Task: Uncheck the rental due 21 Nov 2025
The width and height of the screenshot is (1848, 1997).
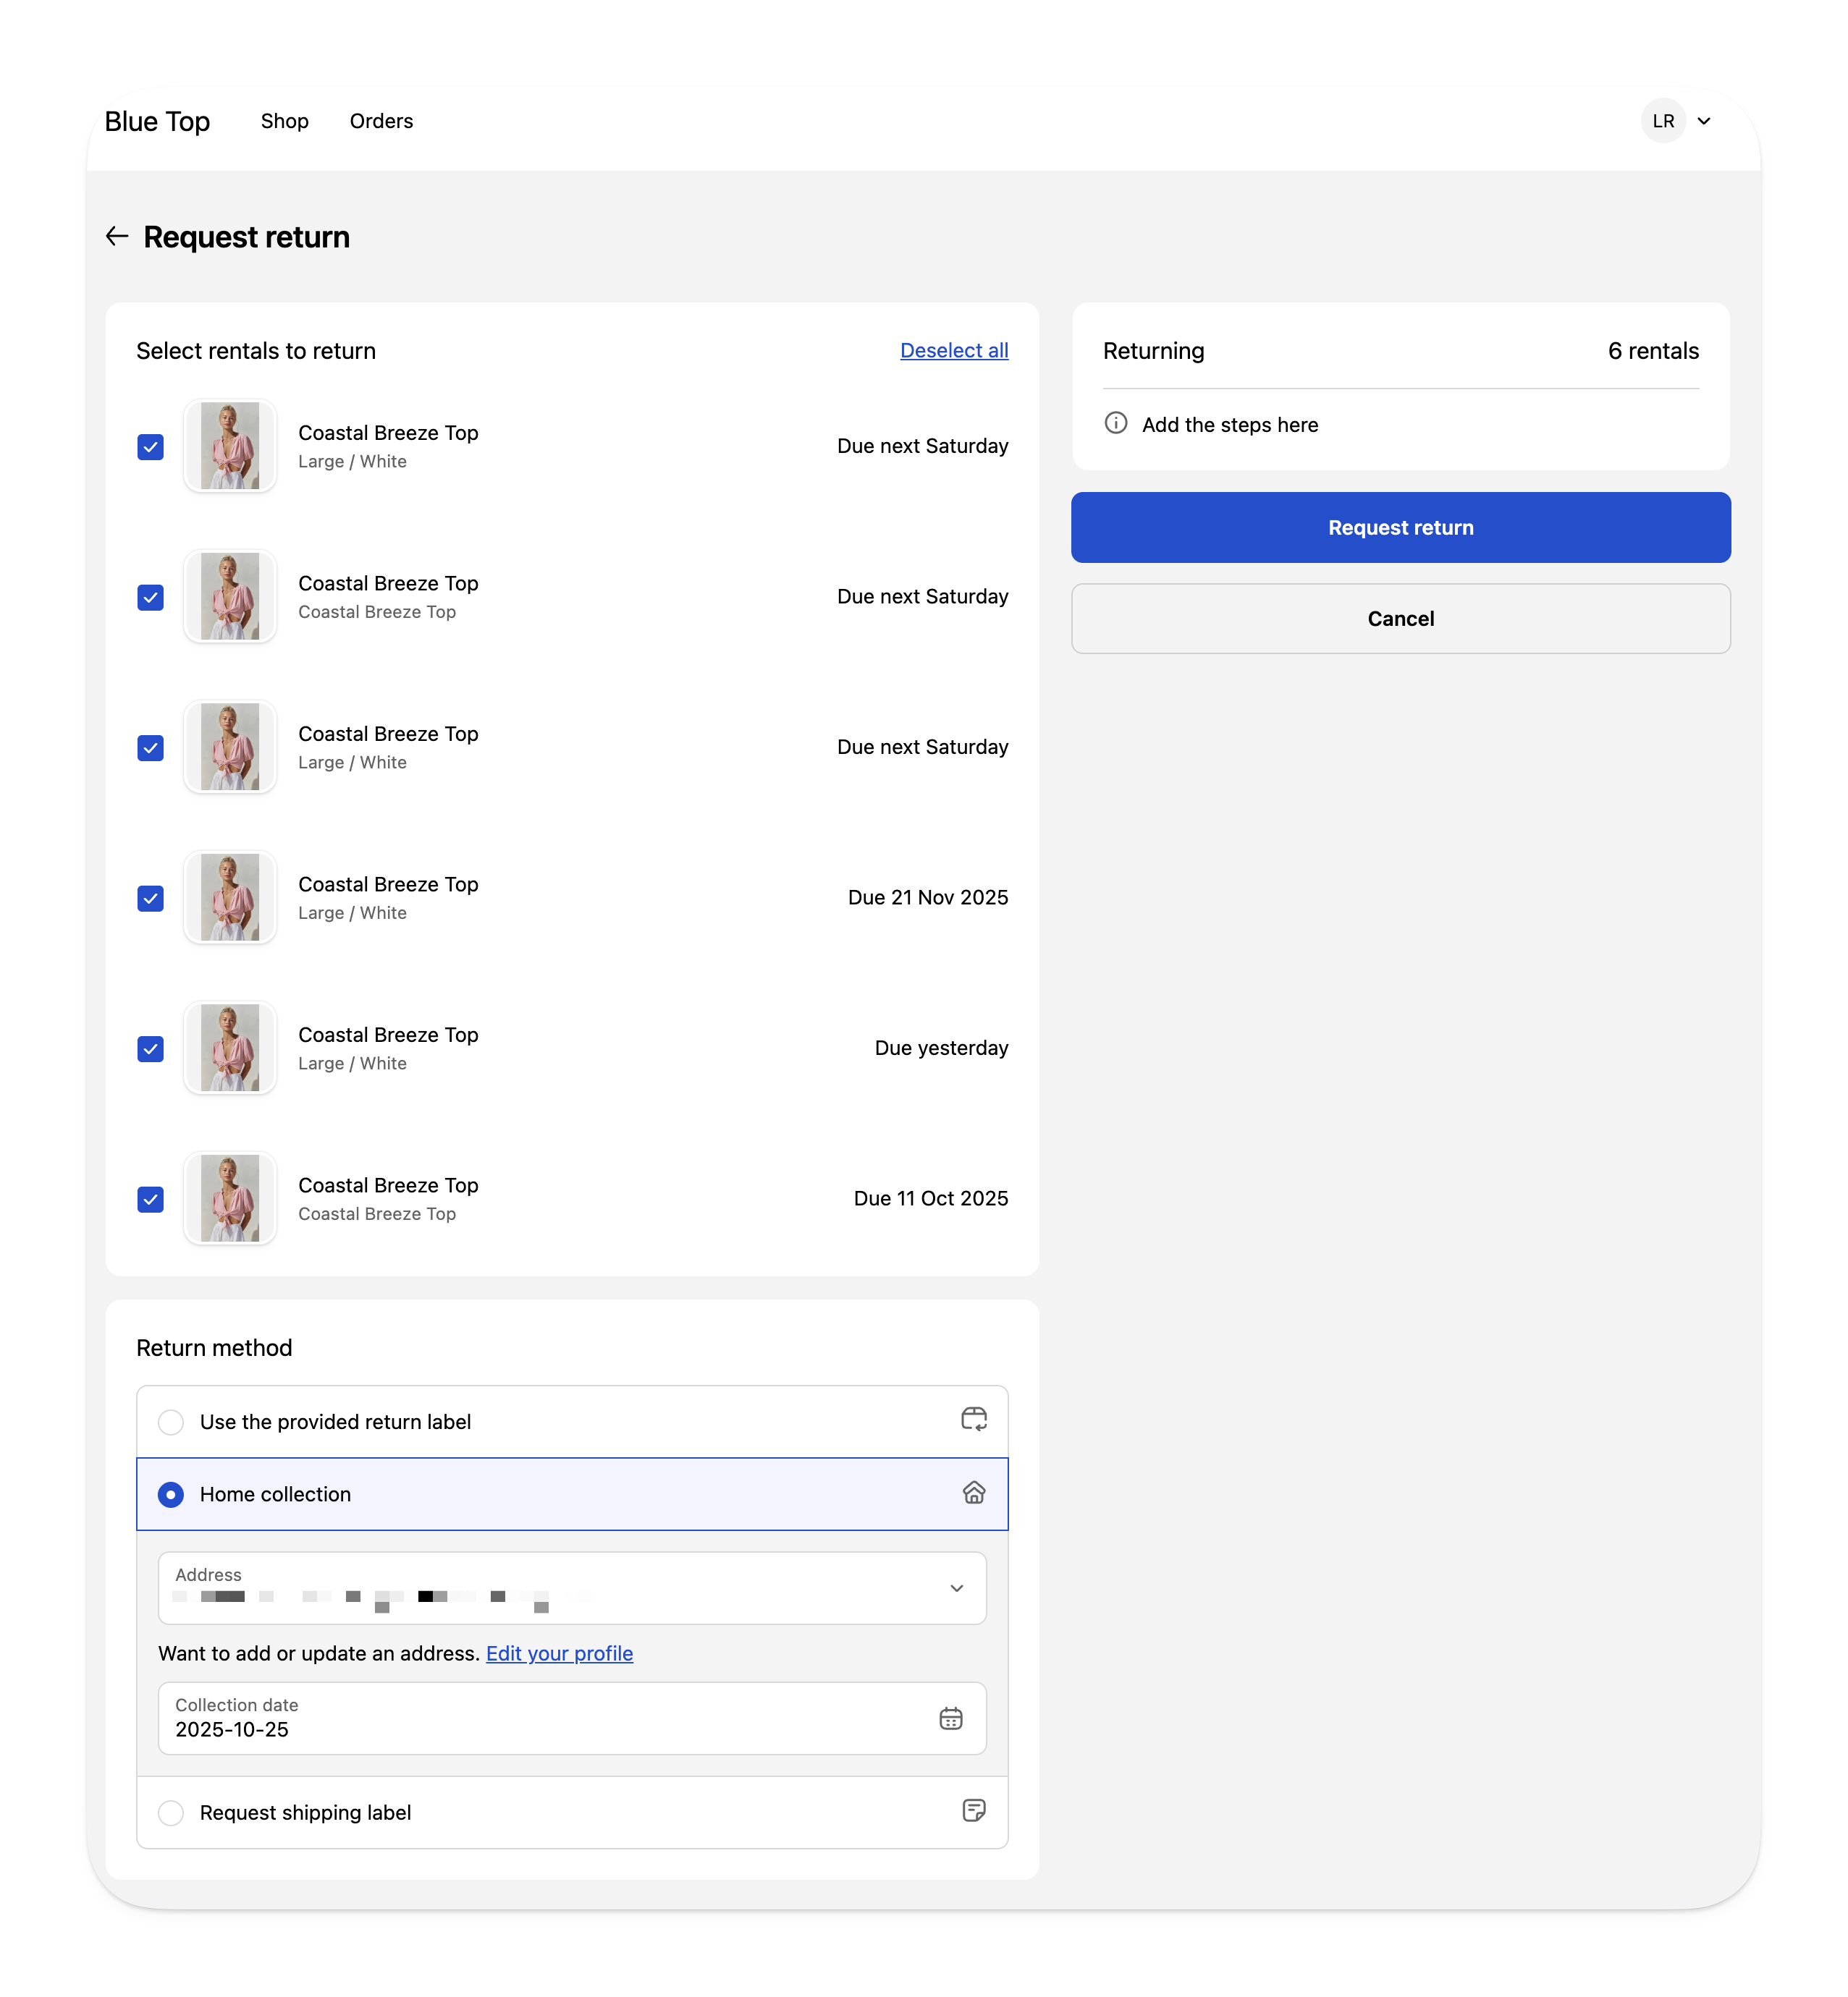Action: pyautogui.click(x=150, y=897)
